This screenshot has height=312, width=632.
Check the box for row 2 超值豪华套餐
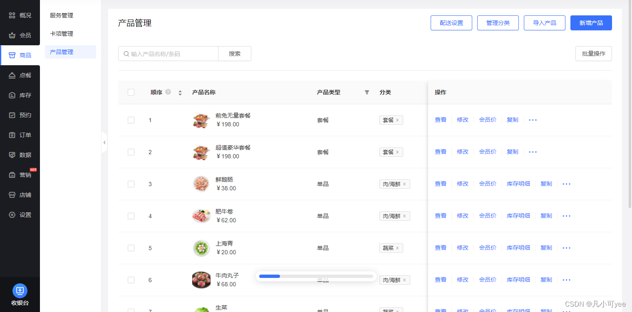tap(131, 152)
